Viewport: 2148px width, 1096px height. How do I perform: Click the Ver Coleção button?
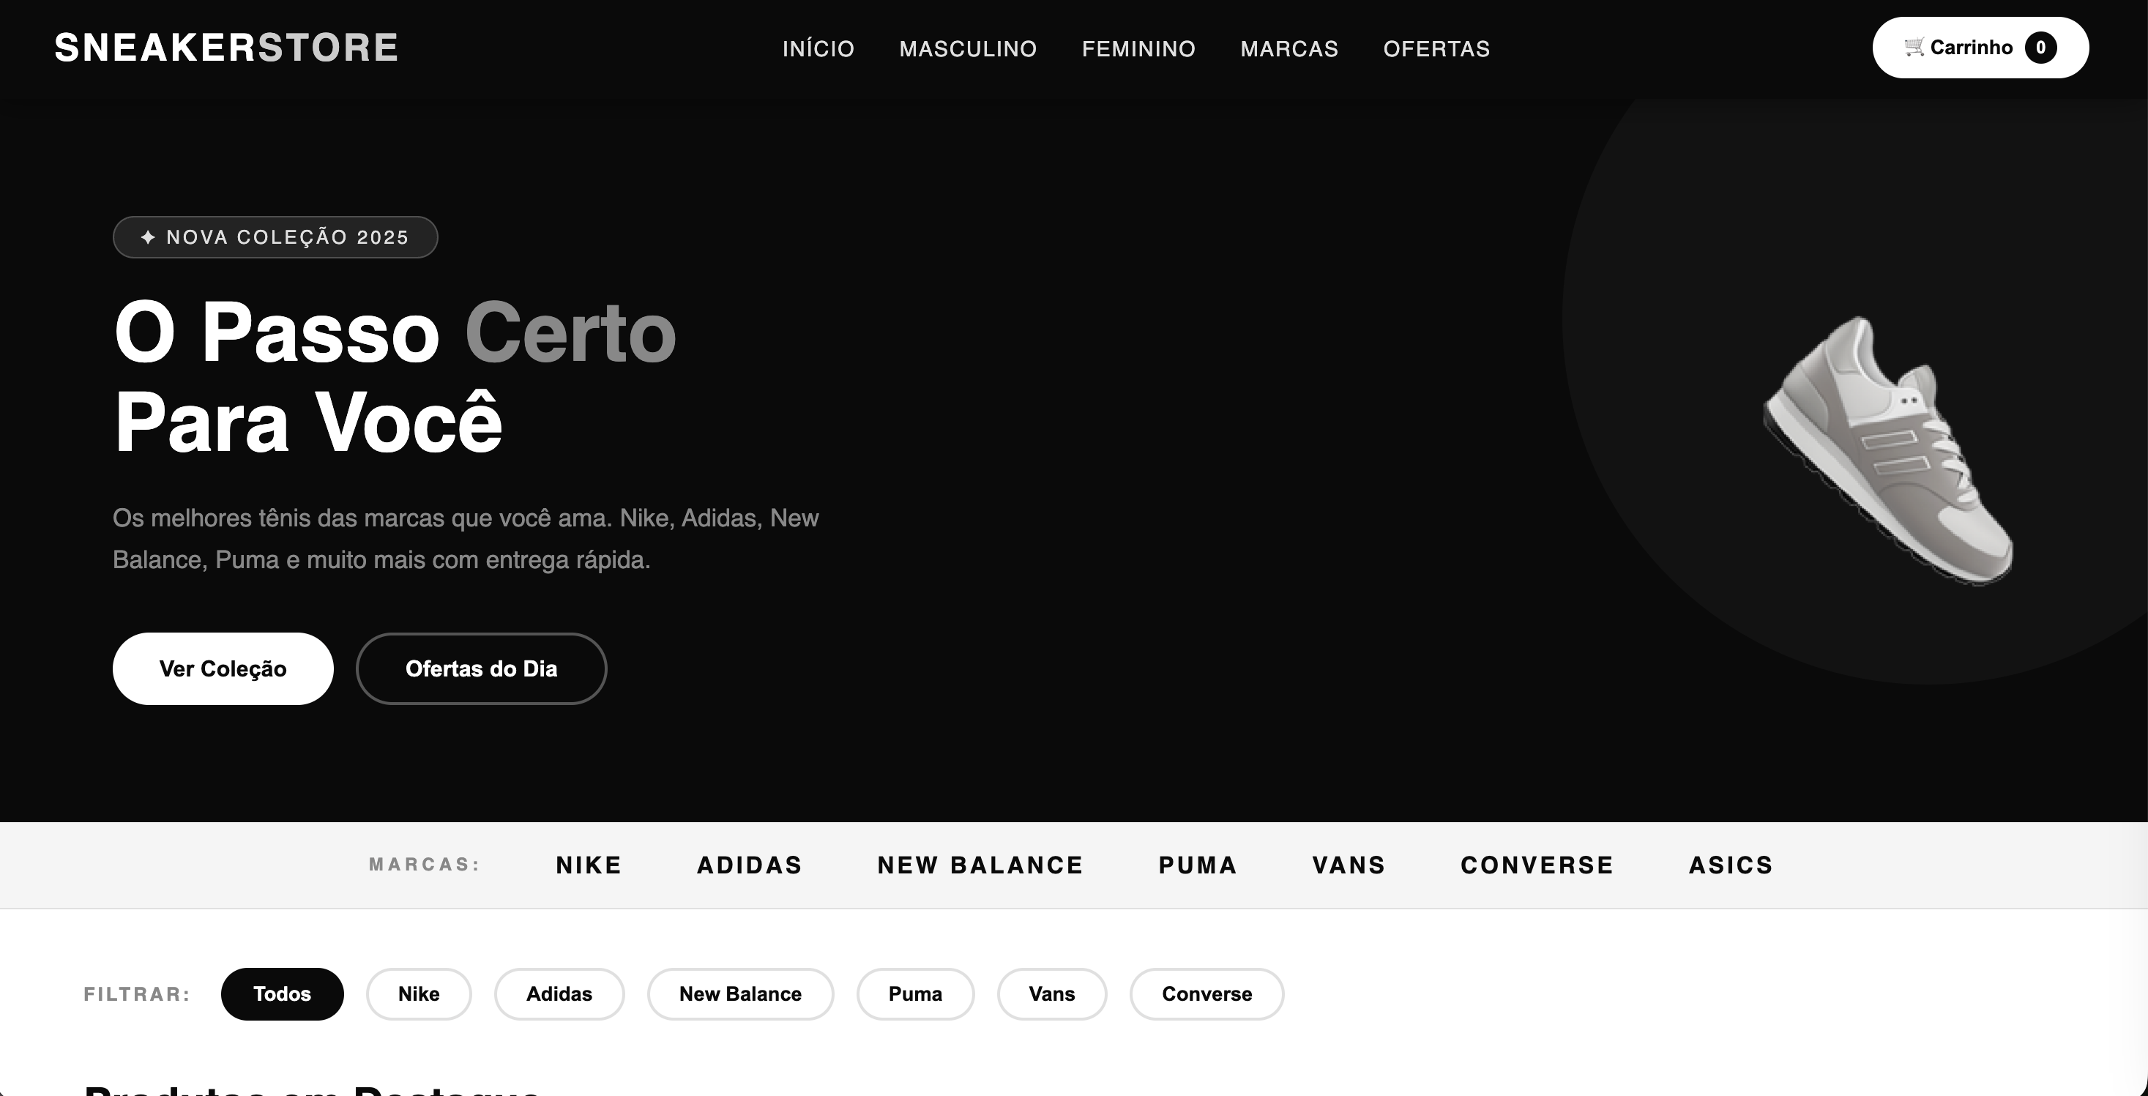223,669
